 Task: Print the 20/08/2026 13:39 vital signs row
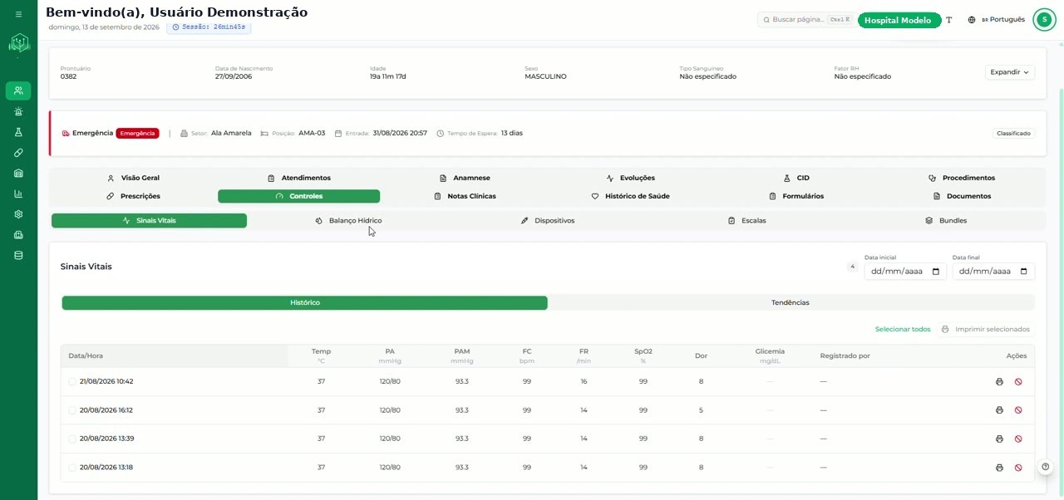tap(999, 439)
